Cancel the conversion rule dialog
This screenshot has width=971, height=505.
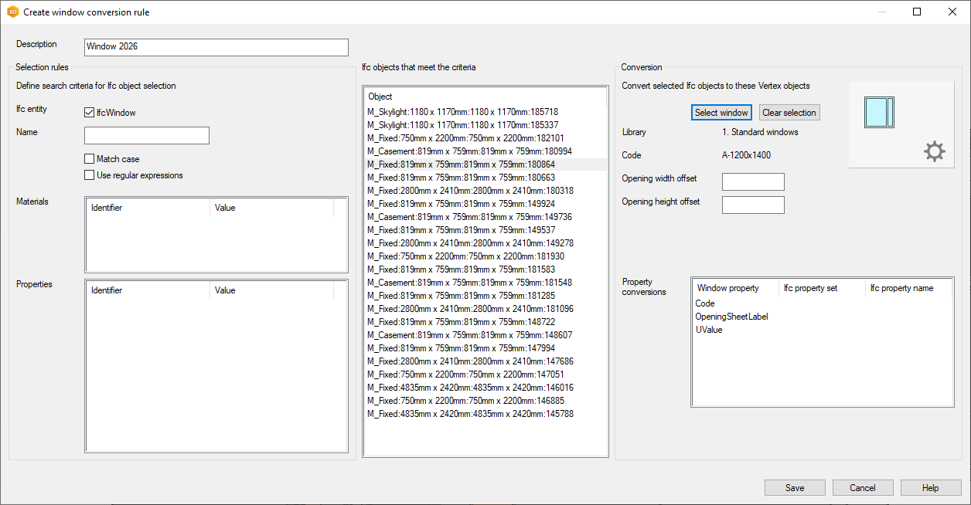(x=862, y=488)
